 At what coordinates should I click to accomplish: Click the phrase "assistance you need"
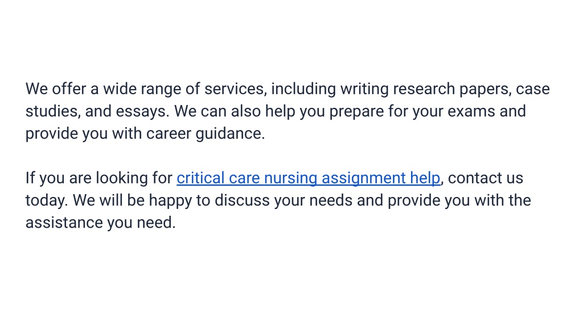click(x=100, y=223)
